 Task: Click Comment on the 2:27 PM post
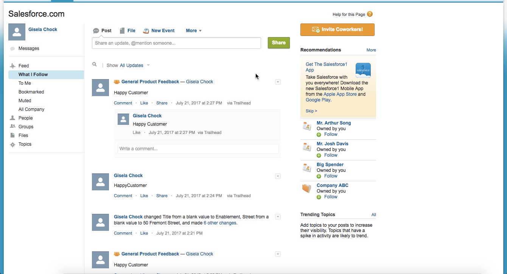(x=123, y=103)
